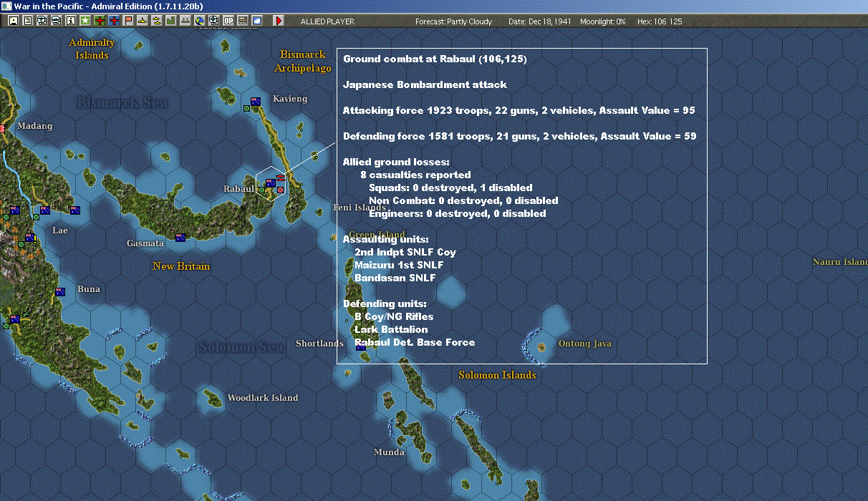868x501 pixels.
Task: Click green base square beside Kavieng flag
Action: click(x=246, y=108)
